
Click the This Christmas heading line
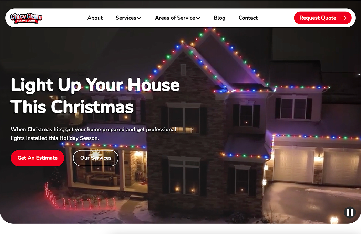point(72,107)
